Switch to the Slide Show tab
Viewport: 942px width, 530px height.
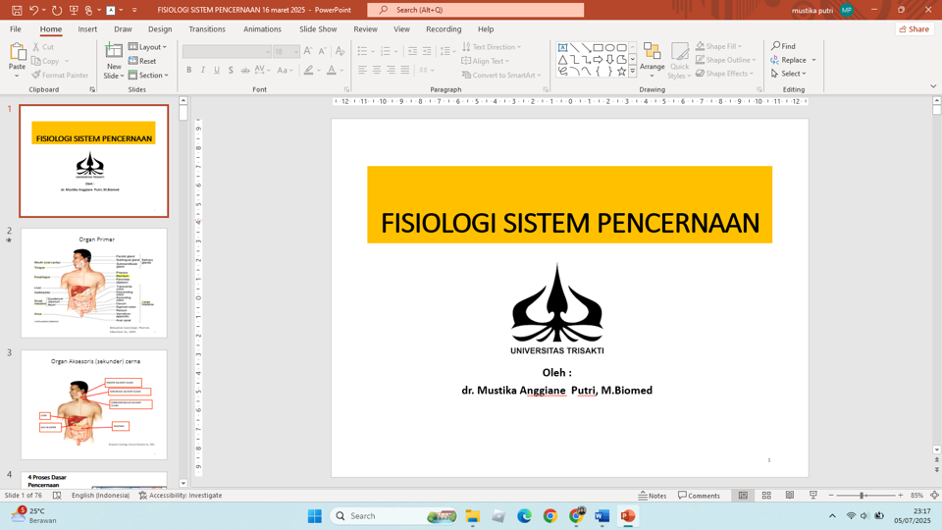pos(318,28)
